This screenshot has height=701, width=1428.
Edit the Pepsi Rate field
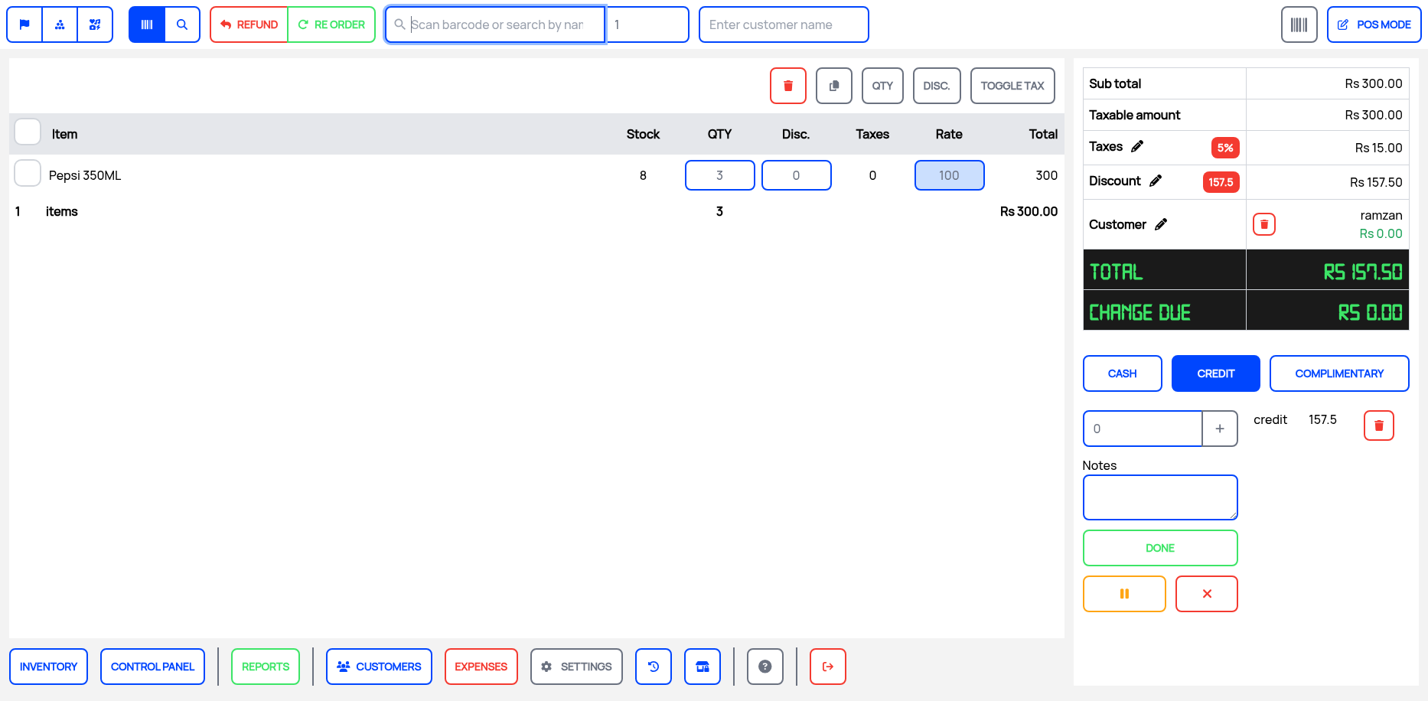coord(949,175)
